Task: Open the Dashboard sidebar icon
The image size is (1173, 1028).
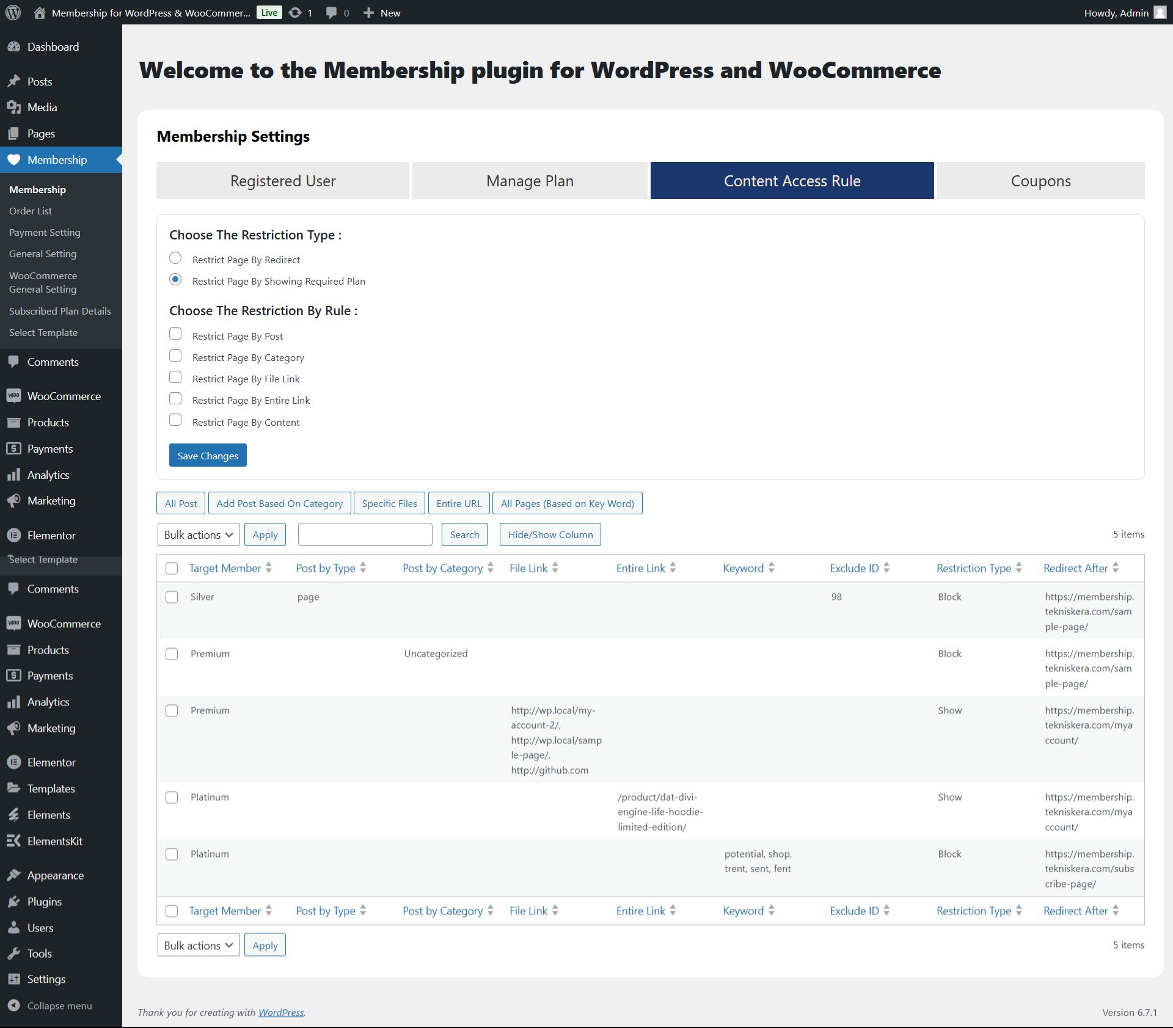Action: pos(13,47)
